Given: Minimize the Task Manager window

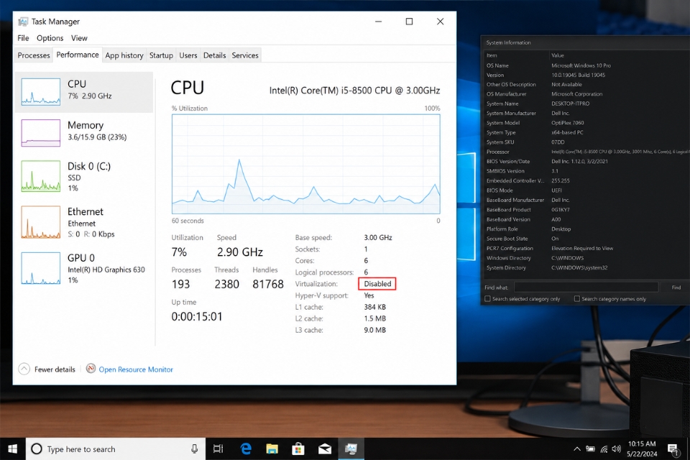Looking at the screenshot, I should [379, 22].
